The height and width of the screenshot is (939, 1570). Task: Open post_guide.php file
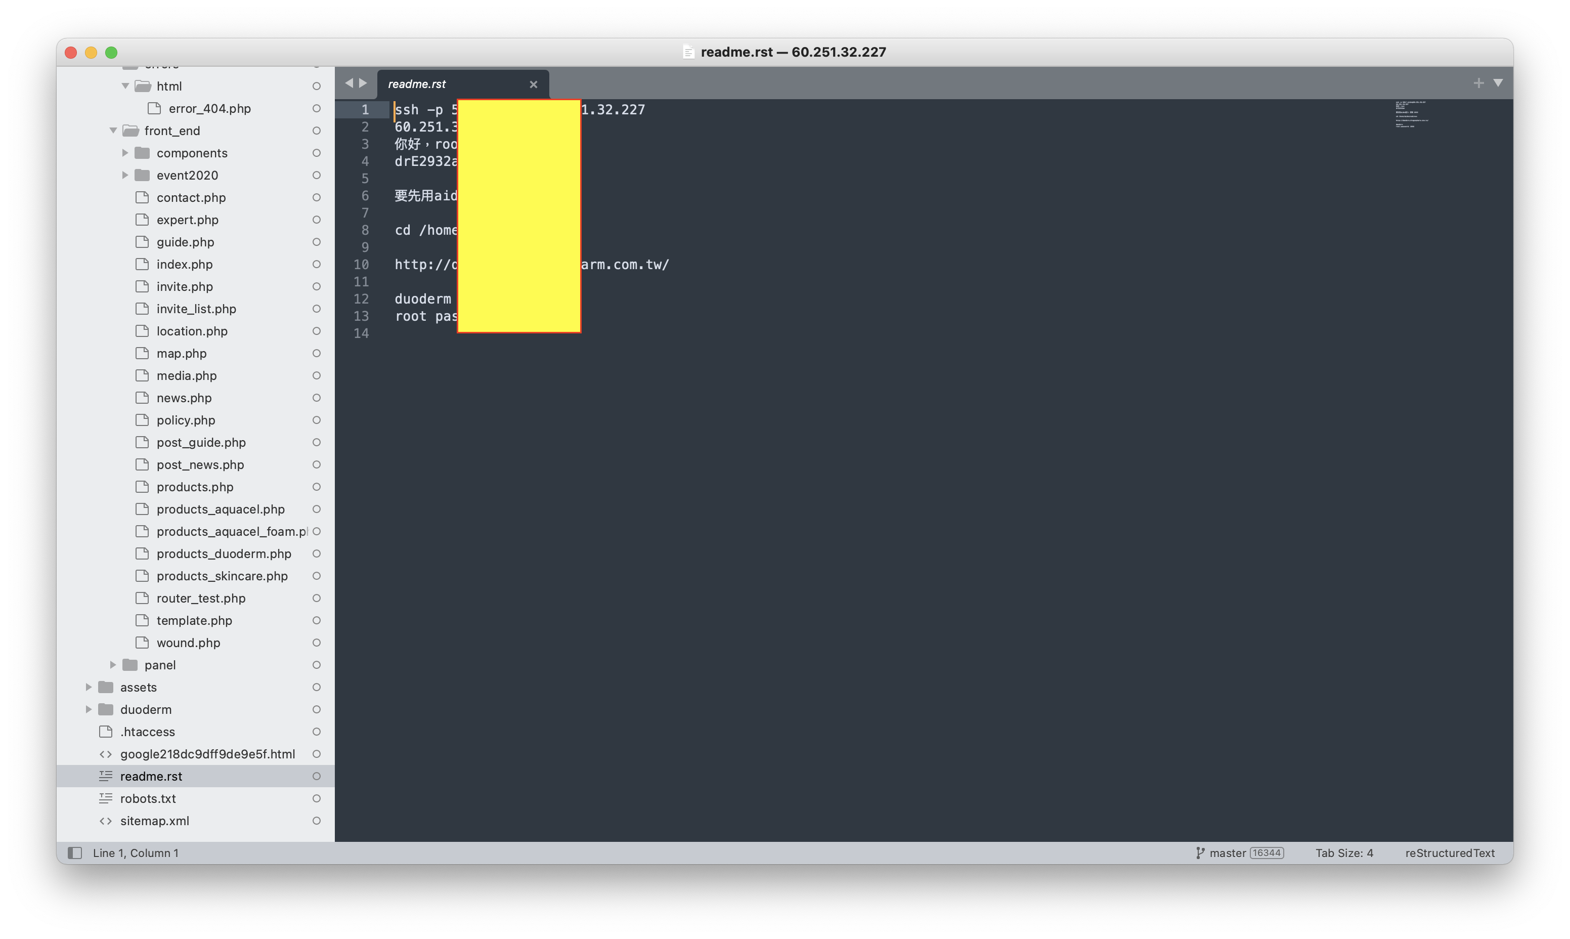[201, 442]
